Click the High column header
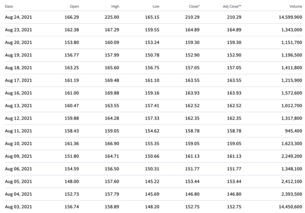The height and width of the screenshot is (213, 305). [x=115, y=7]
